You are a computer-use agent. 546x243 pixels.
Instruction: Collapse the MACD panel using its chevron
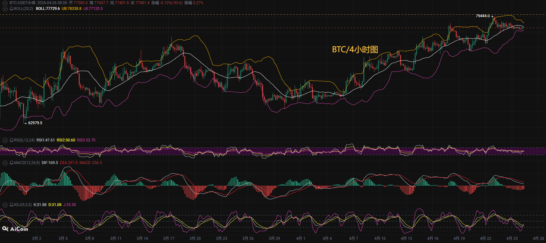(5, 163)
